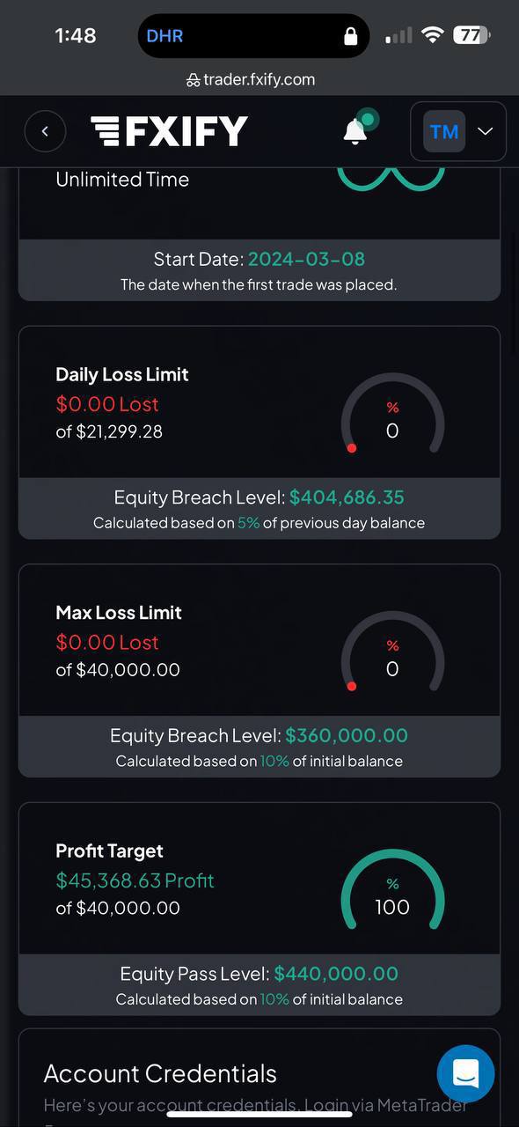Open the FXIFY logo home link
The width and height of the screenshot is (519, 1127).
pos(169,132)
